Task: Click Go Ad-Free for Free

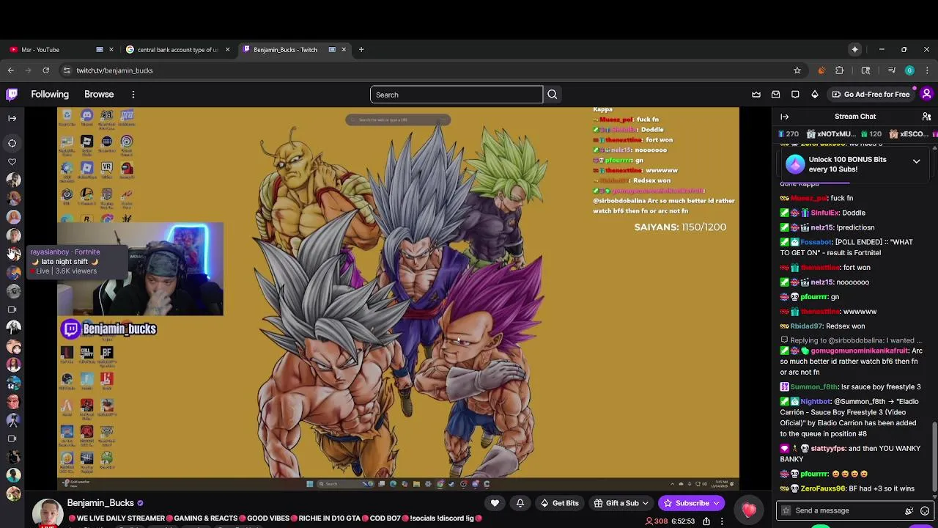Action: pos(870,95)
